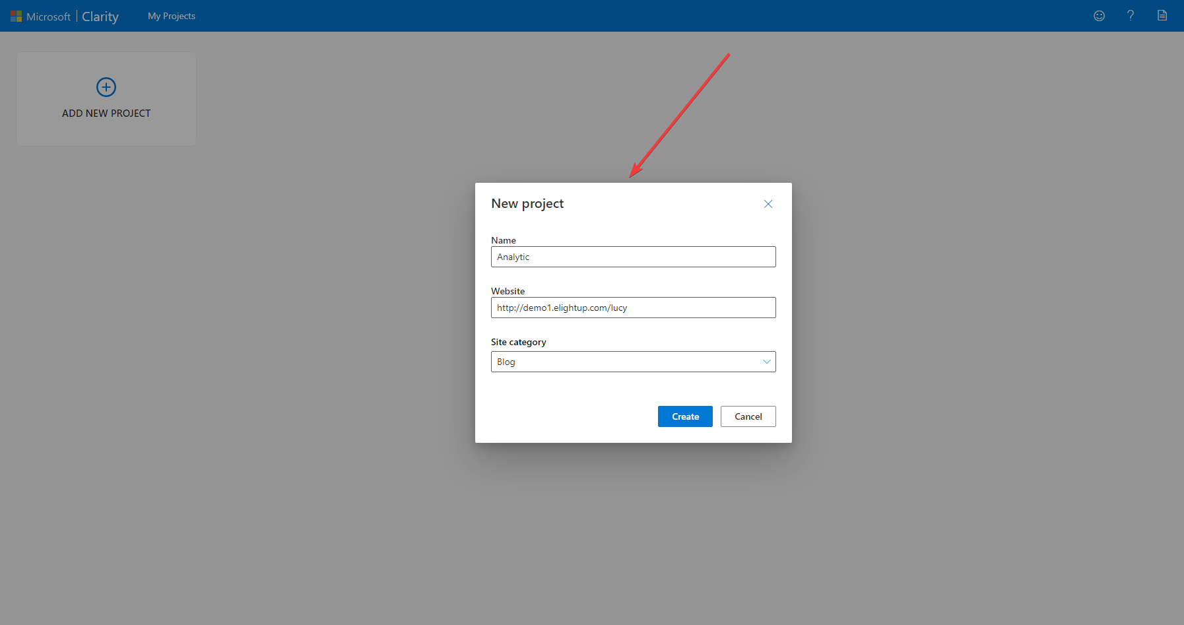
Task: Click the Website URL input field
Action: (633, 308)
